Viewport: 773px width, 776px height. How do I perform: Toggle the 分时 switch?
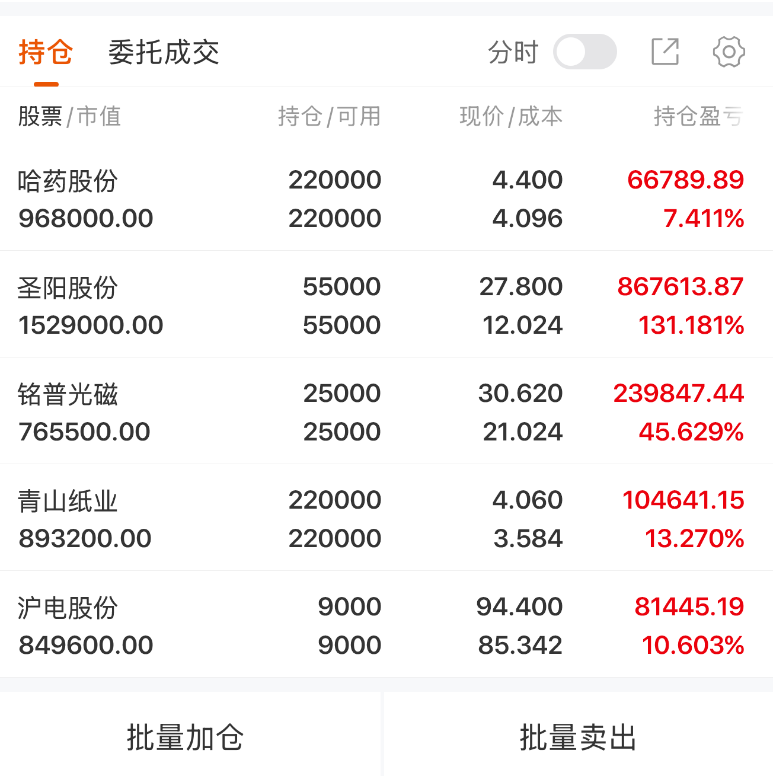click(584, 52)
